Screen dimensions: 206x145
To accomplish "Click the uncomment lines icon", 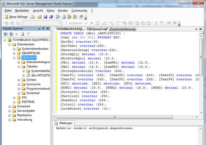I will point(162,23).
